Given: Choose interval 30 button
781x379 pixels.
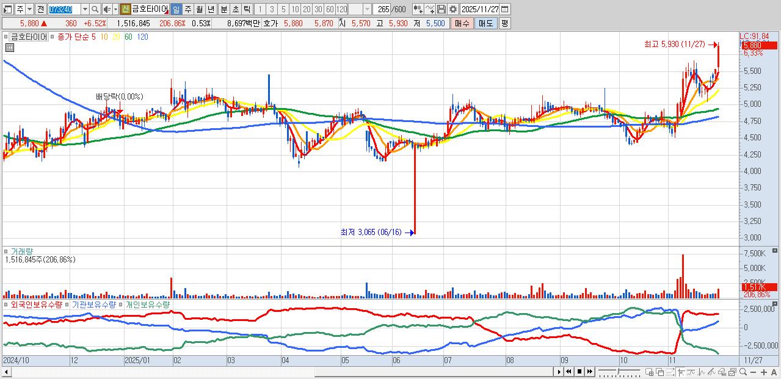Looking at the screenshot, I should (318, 9).
